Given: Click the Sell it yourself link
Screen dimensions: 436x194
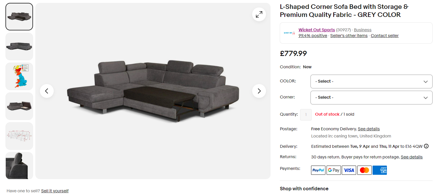Looking at the screenshot, I should [x=55, y=191].
